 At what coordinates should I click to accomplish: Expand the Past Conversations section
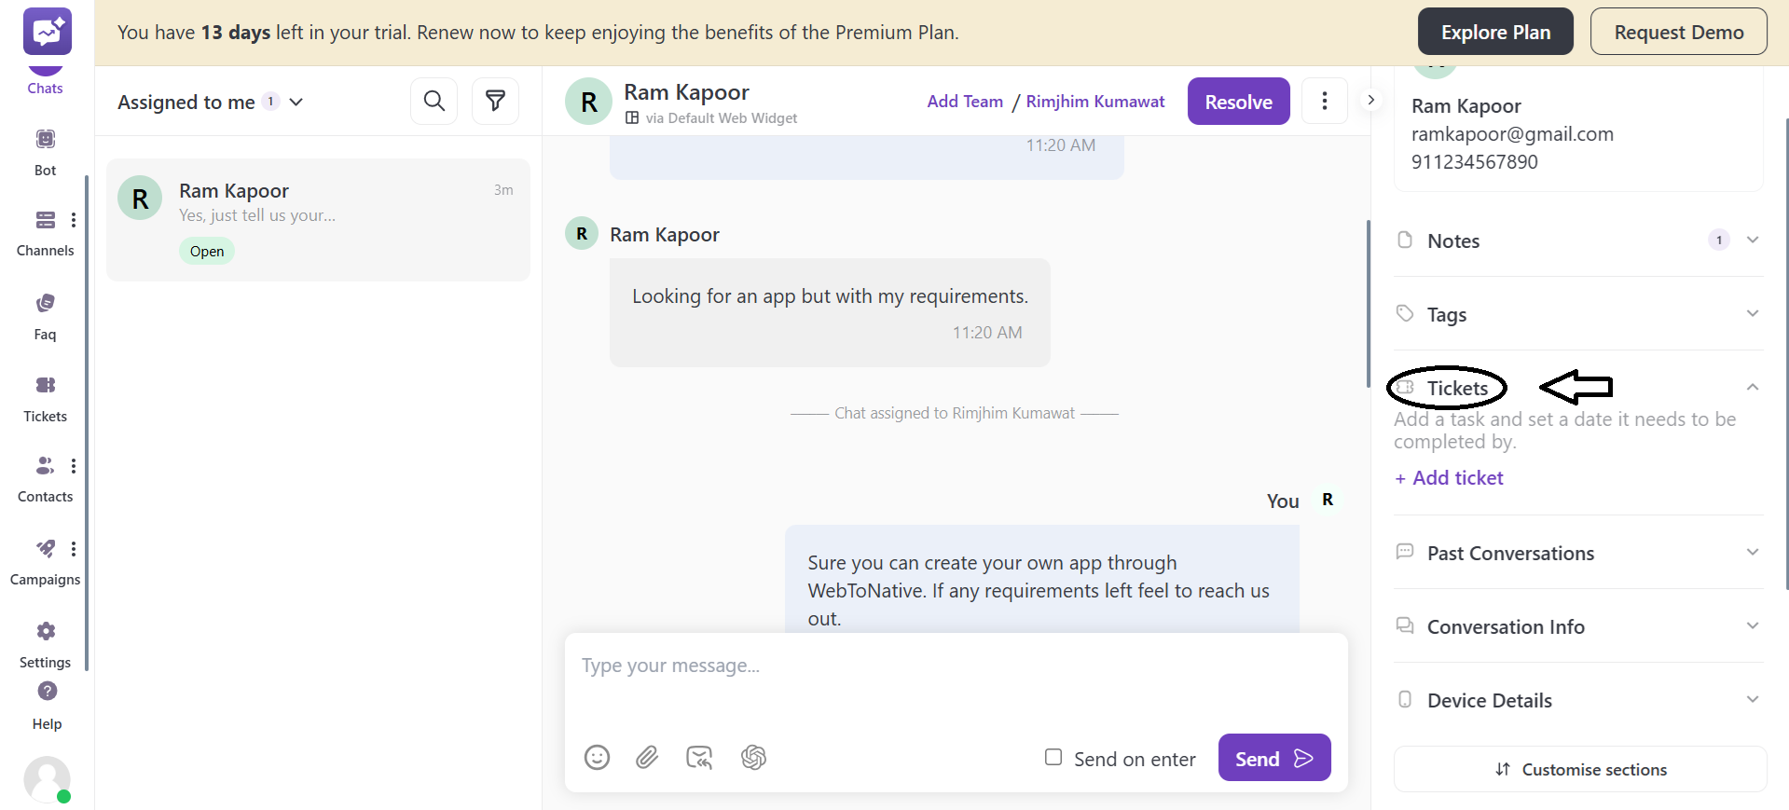click(1752, 553)
